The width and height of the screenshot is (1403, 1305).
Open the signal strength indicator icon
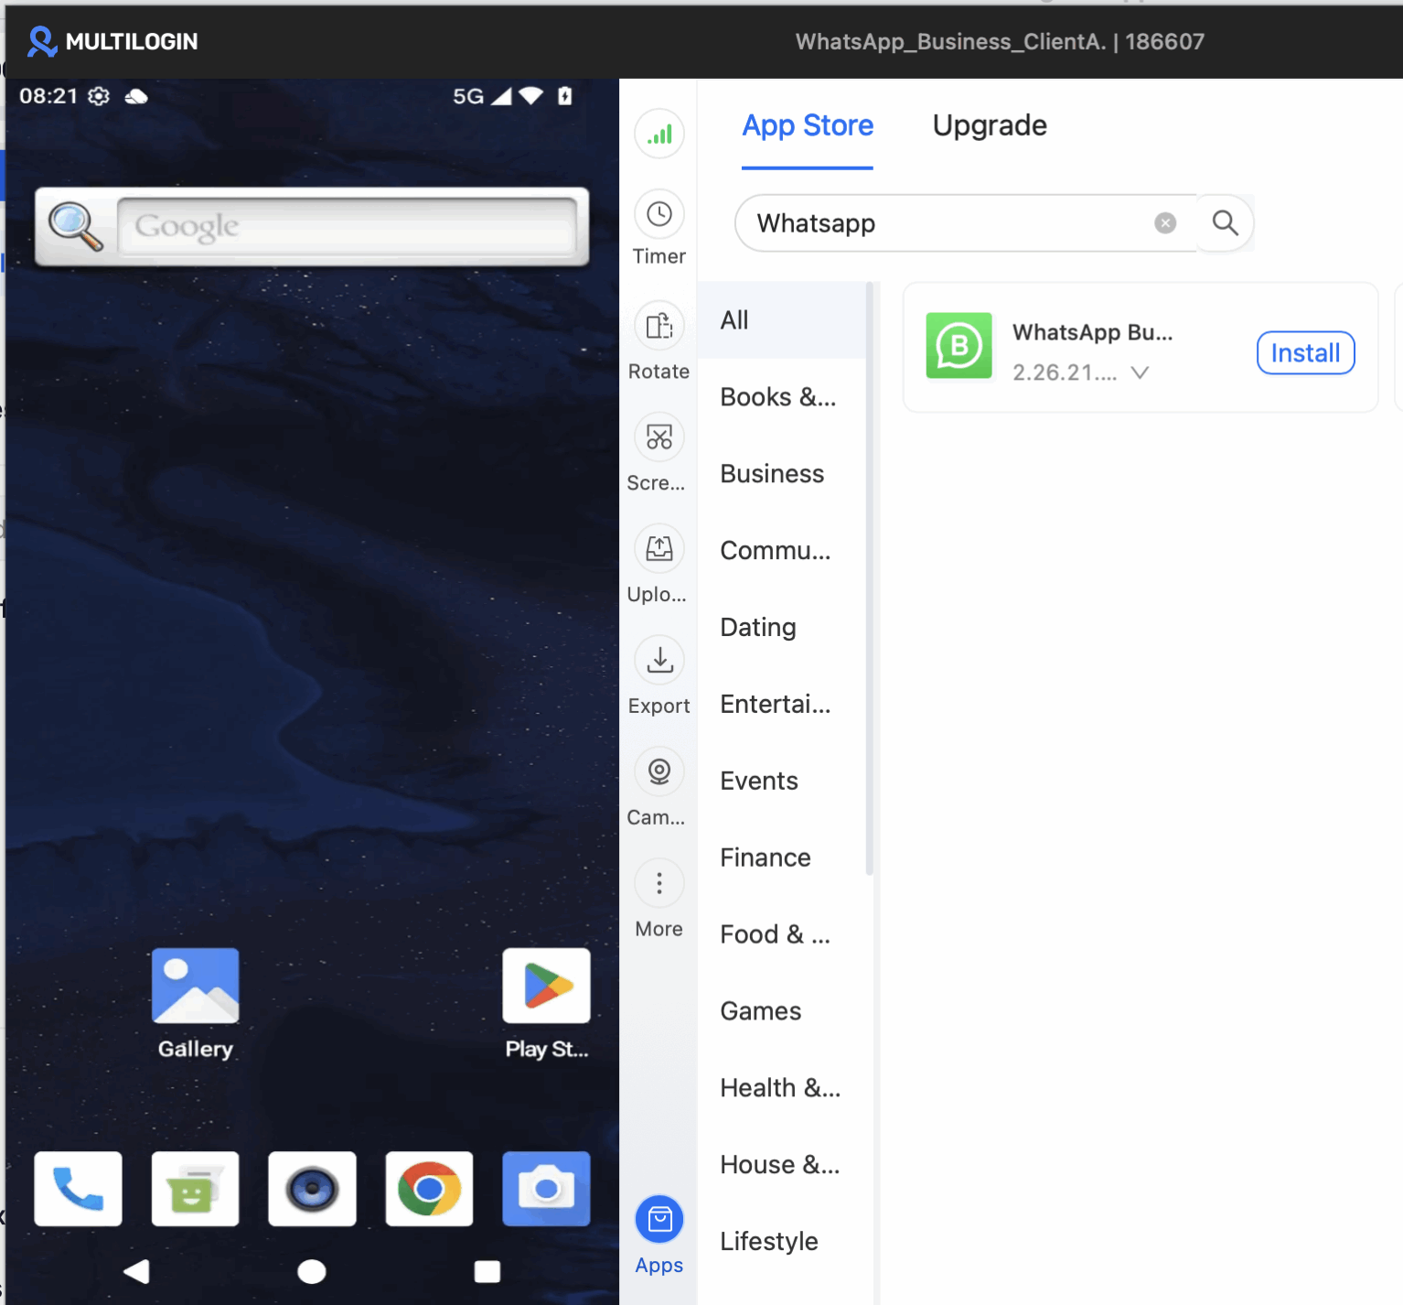click(x=659, y=134)
